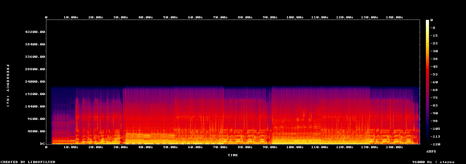The image size is (466, 164).
Task: Click the -60 level on dBFS color bar
Action: [x=434, y=82]
